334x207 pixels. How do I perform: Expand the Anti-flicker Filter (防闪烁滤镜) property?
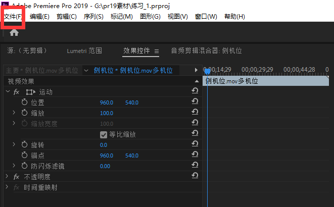pos(14,166)
